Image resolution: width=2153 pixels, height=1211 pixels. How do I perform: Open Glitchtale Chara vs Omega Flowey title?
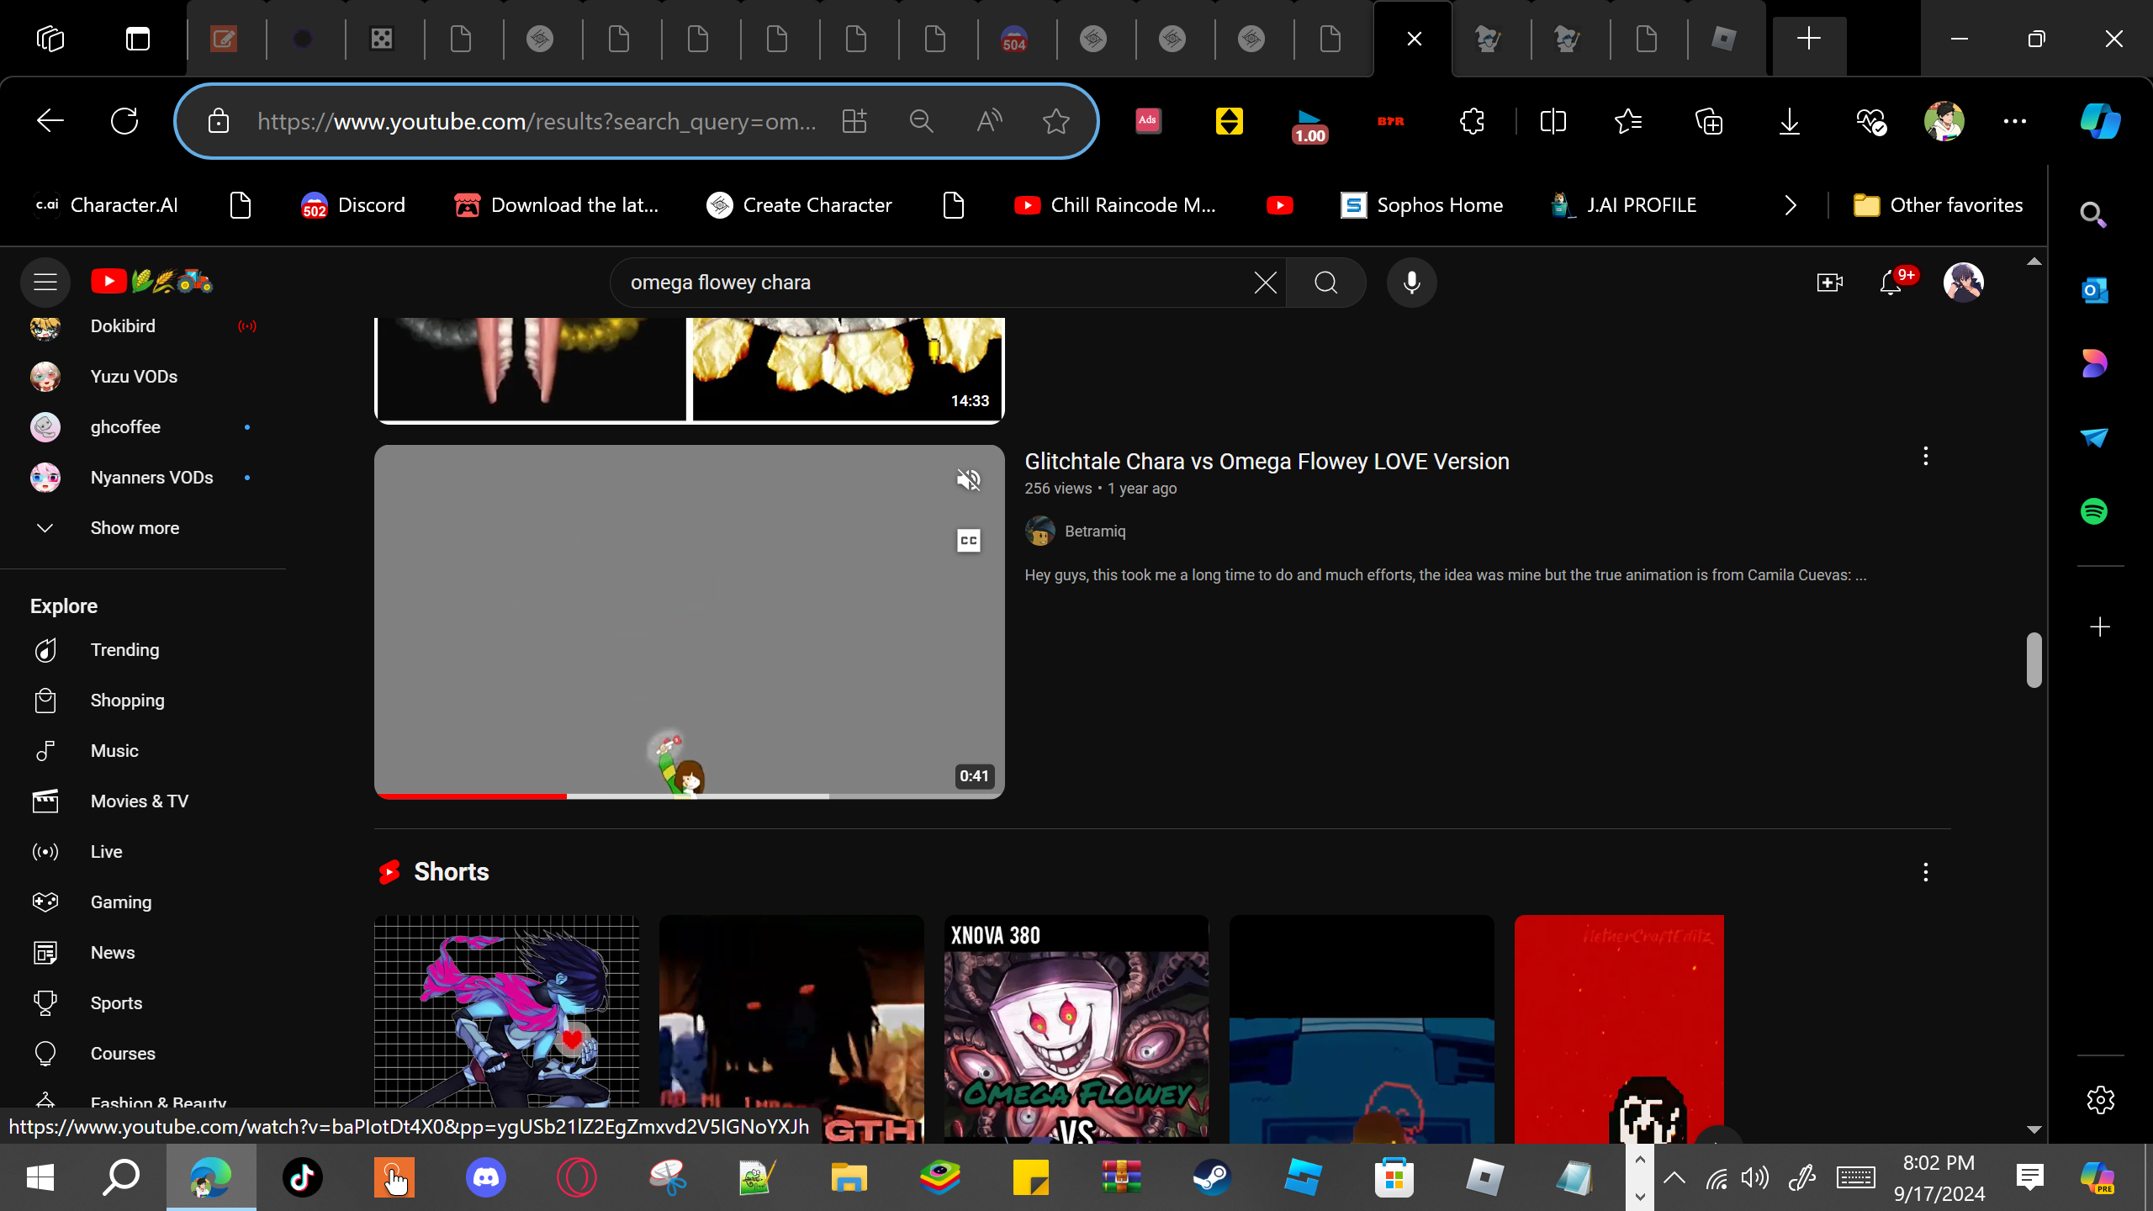tap(1267, 462)
